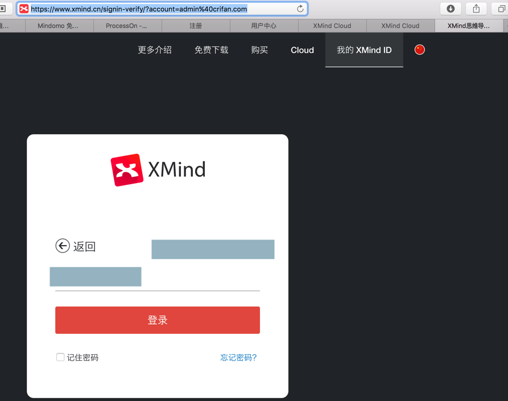Click the XMind logo on login card

[158, 170]
